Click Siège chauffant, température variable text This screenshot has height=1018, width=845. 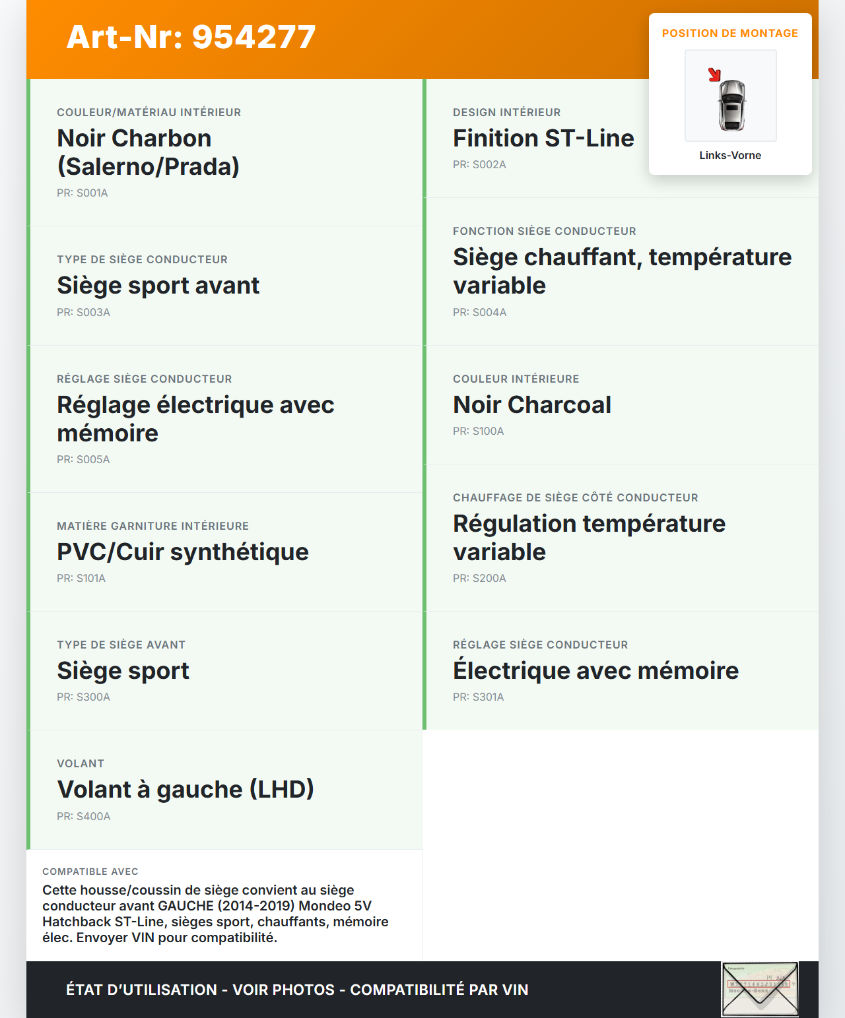tap(622, 271)
